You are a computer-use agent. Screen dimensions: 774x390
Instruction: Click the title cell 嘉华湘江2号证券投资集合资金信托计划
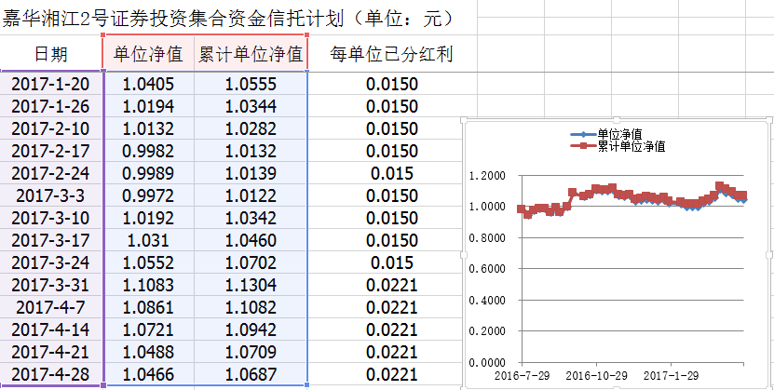click(x=228, y=18)
